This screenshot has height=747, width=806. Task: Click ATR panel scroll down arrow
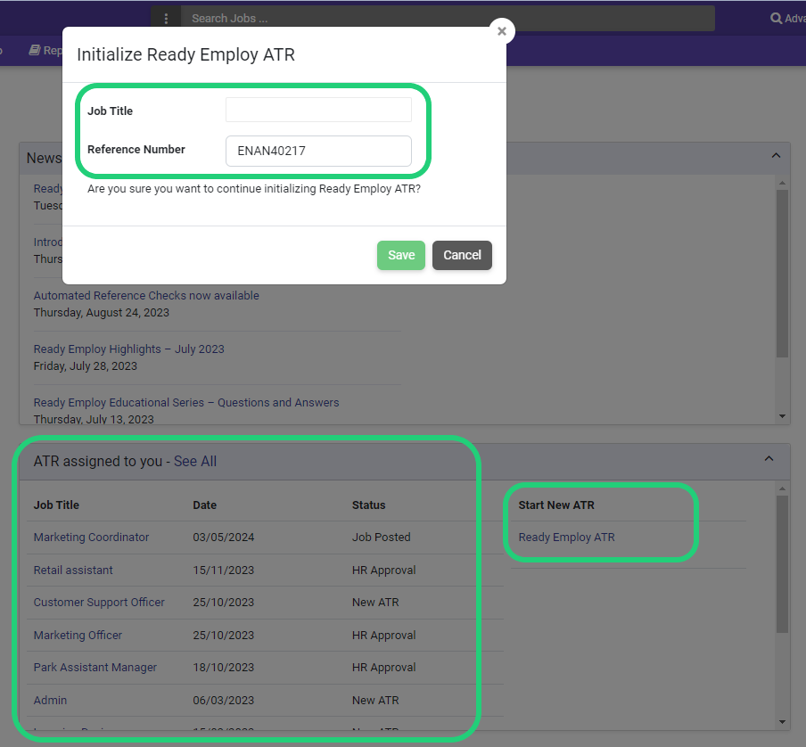point(782,722)
